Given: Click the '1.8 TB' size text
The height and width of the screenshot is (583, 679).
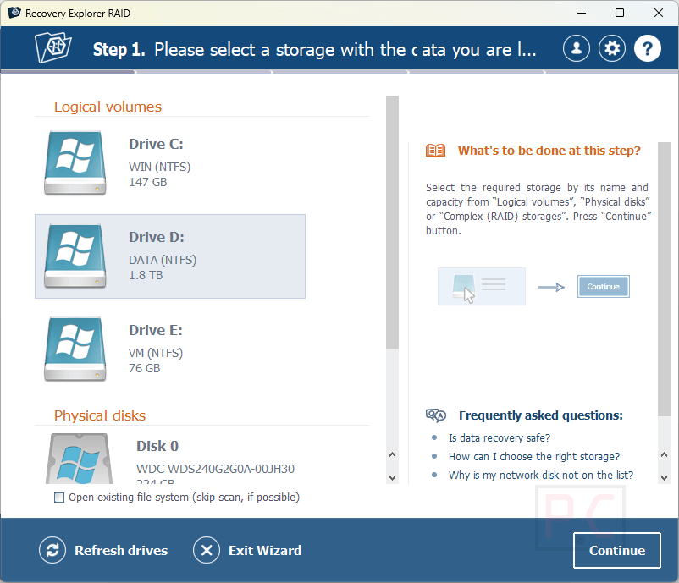Looking at the screenshot, I should click(146, 275).
